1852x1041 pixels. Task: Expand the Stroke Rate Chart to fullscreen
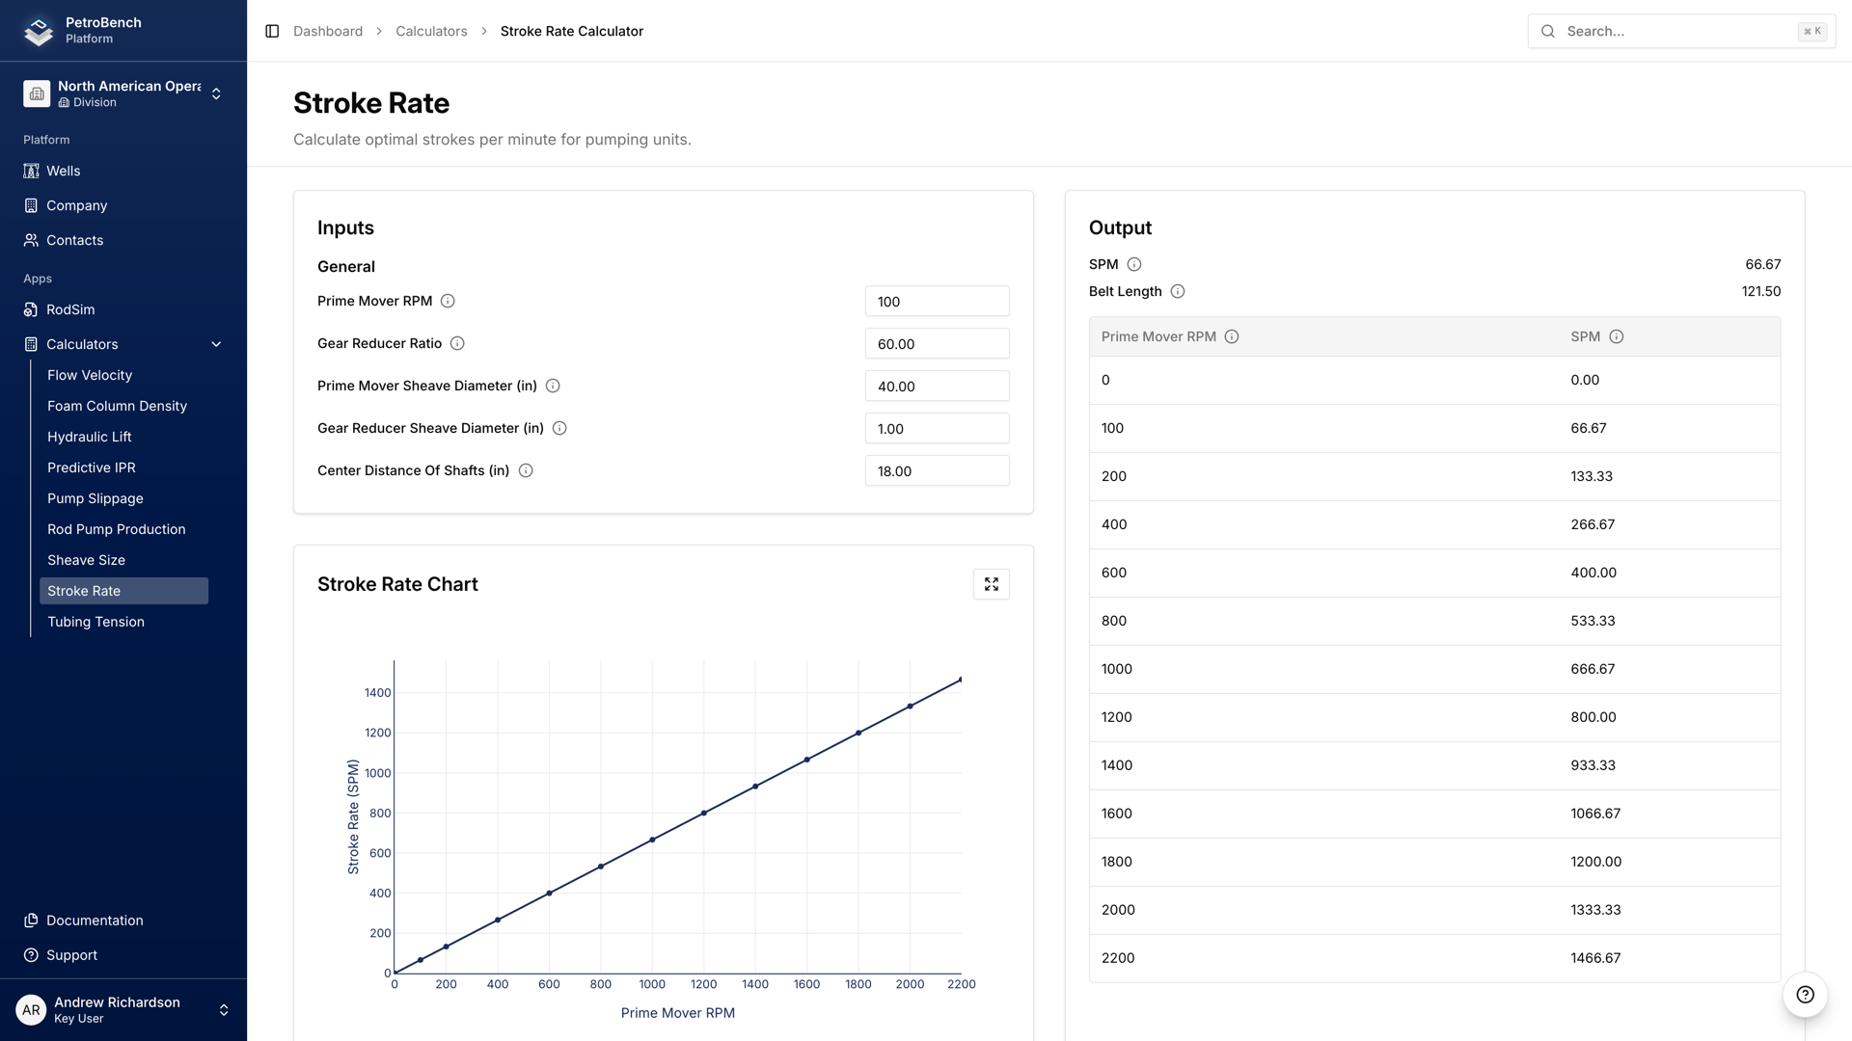coord(991,583)
